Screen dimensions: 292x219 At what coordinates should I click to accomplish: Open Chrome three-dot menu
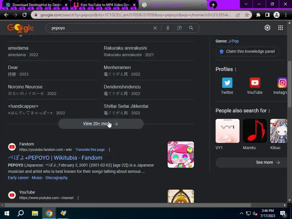(x=286, y=15)
